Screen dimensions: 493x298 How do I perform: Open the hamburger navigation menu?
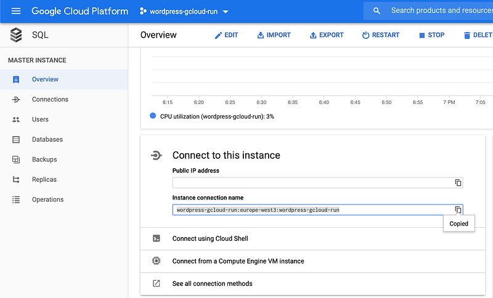tap(16, 11)
